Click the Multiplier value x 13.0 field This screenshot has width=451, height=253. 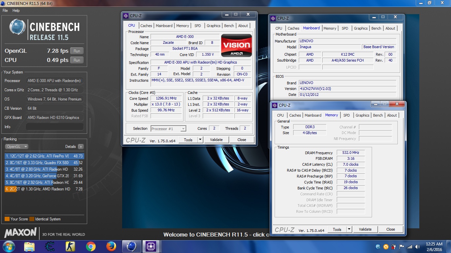166,104
